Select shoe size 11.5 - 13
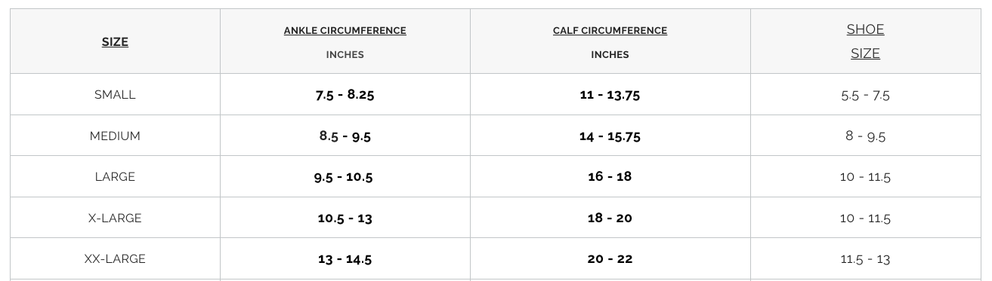Screen dimensions: 992x281 pos(865,259)
